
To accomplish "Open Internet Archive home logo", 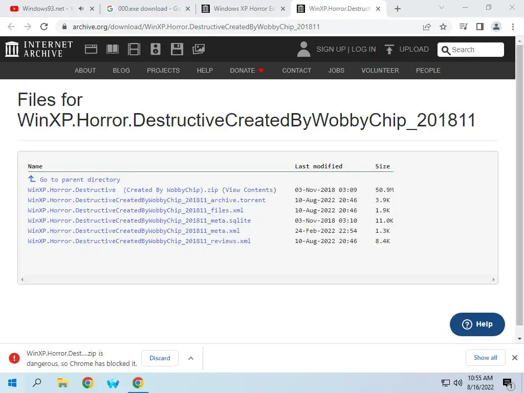I will [x=39, y=49].
